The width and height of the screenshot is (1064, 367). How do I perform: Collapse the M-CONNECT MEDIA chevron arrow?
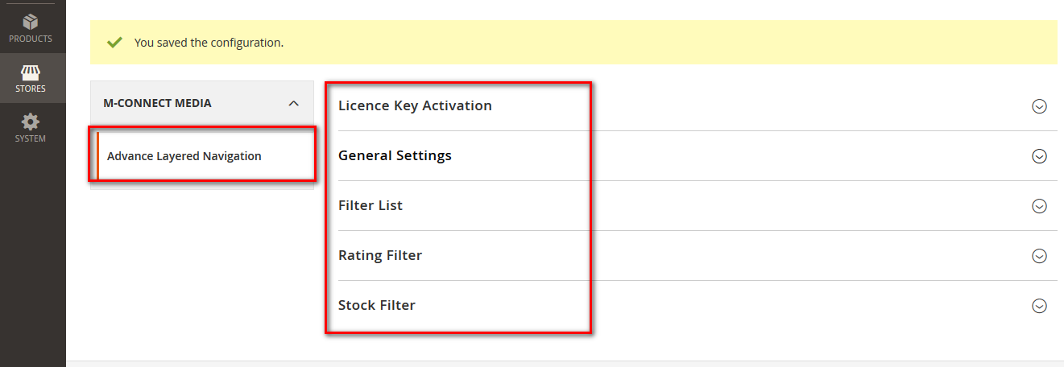pos(293,103)
